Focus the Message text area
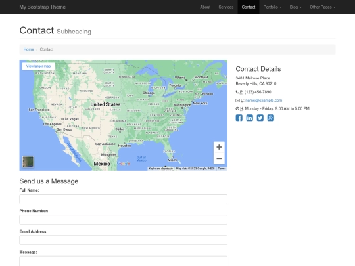 123,261
